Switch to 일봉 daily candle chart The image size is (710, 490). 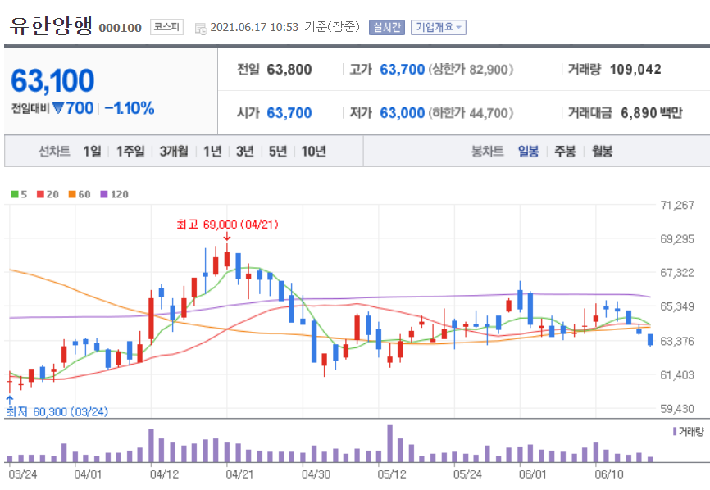pyautogui.click(x=529, y=151)
